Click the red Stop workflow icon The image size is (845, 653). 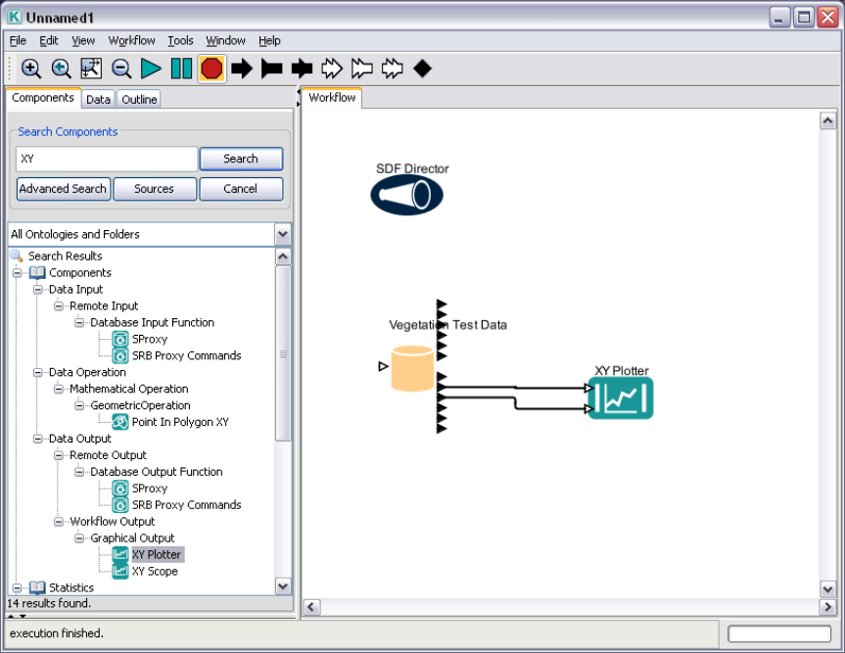coord(211,69)
